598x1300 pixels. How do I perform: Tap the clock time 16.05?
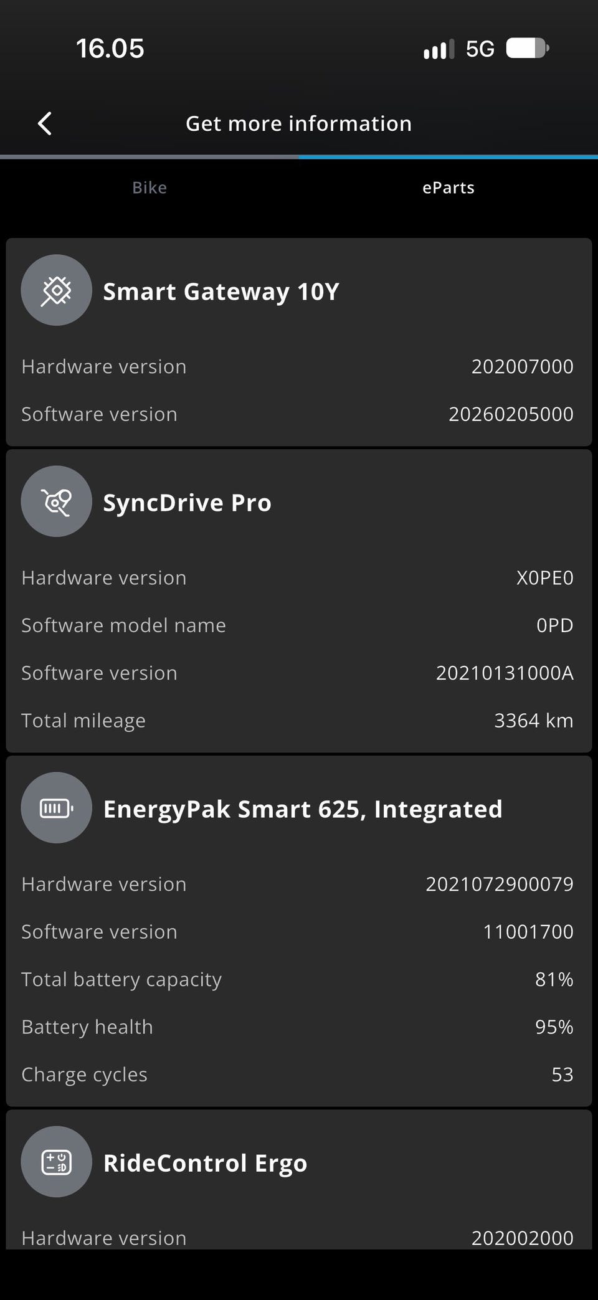point(110,49)
